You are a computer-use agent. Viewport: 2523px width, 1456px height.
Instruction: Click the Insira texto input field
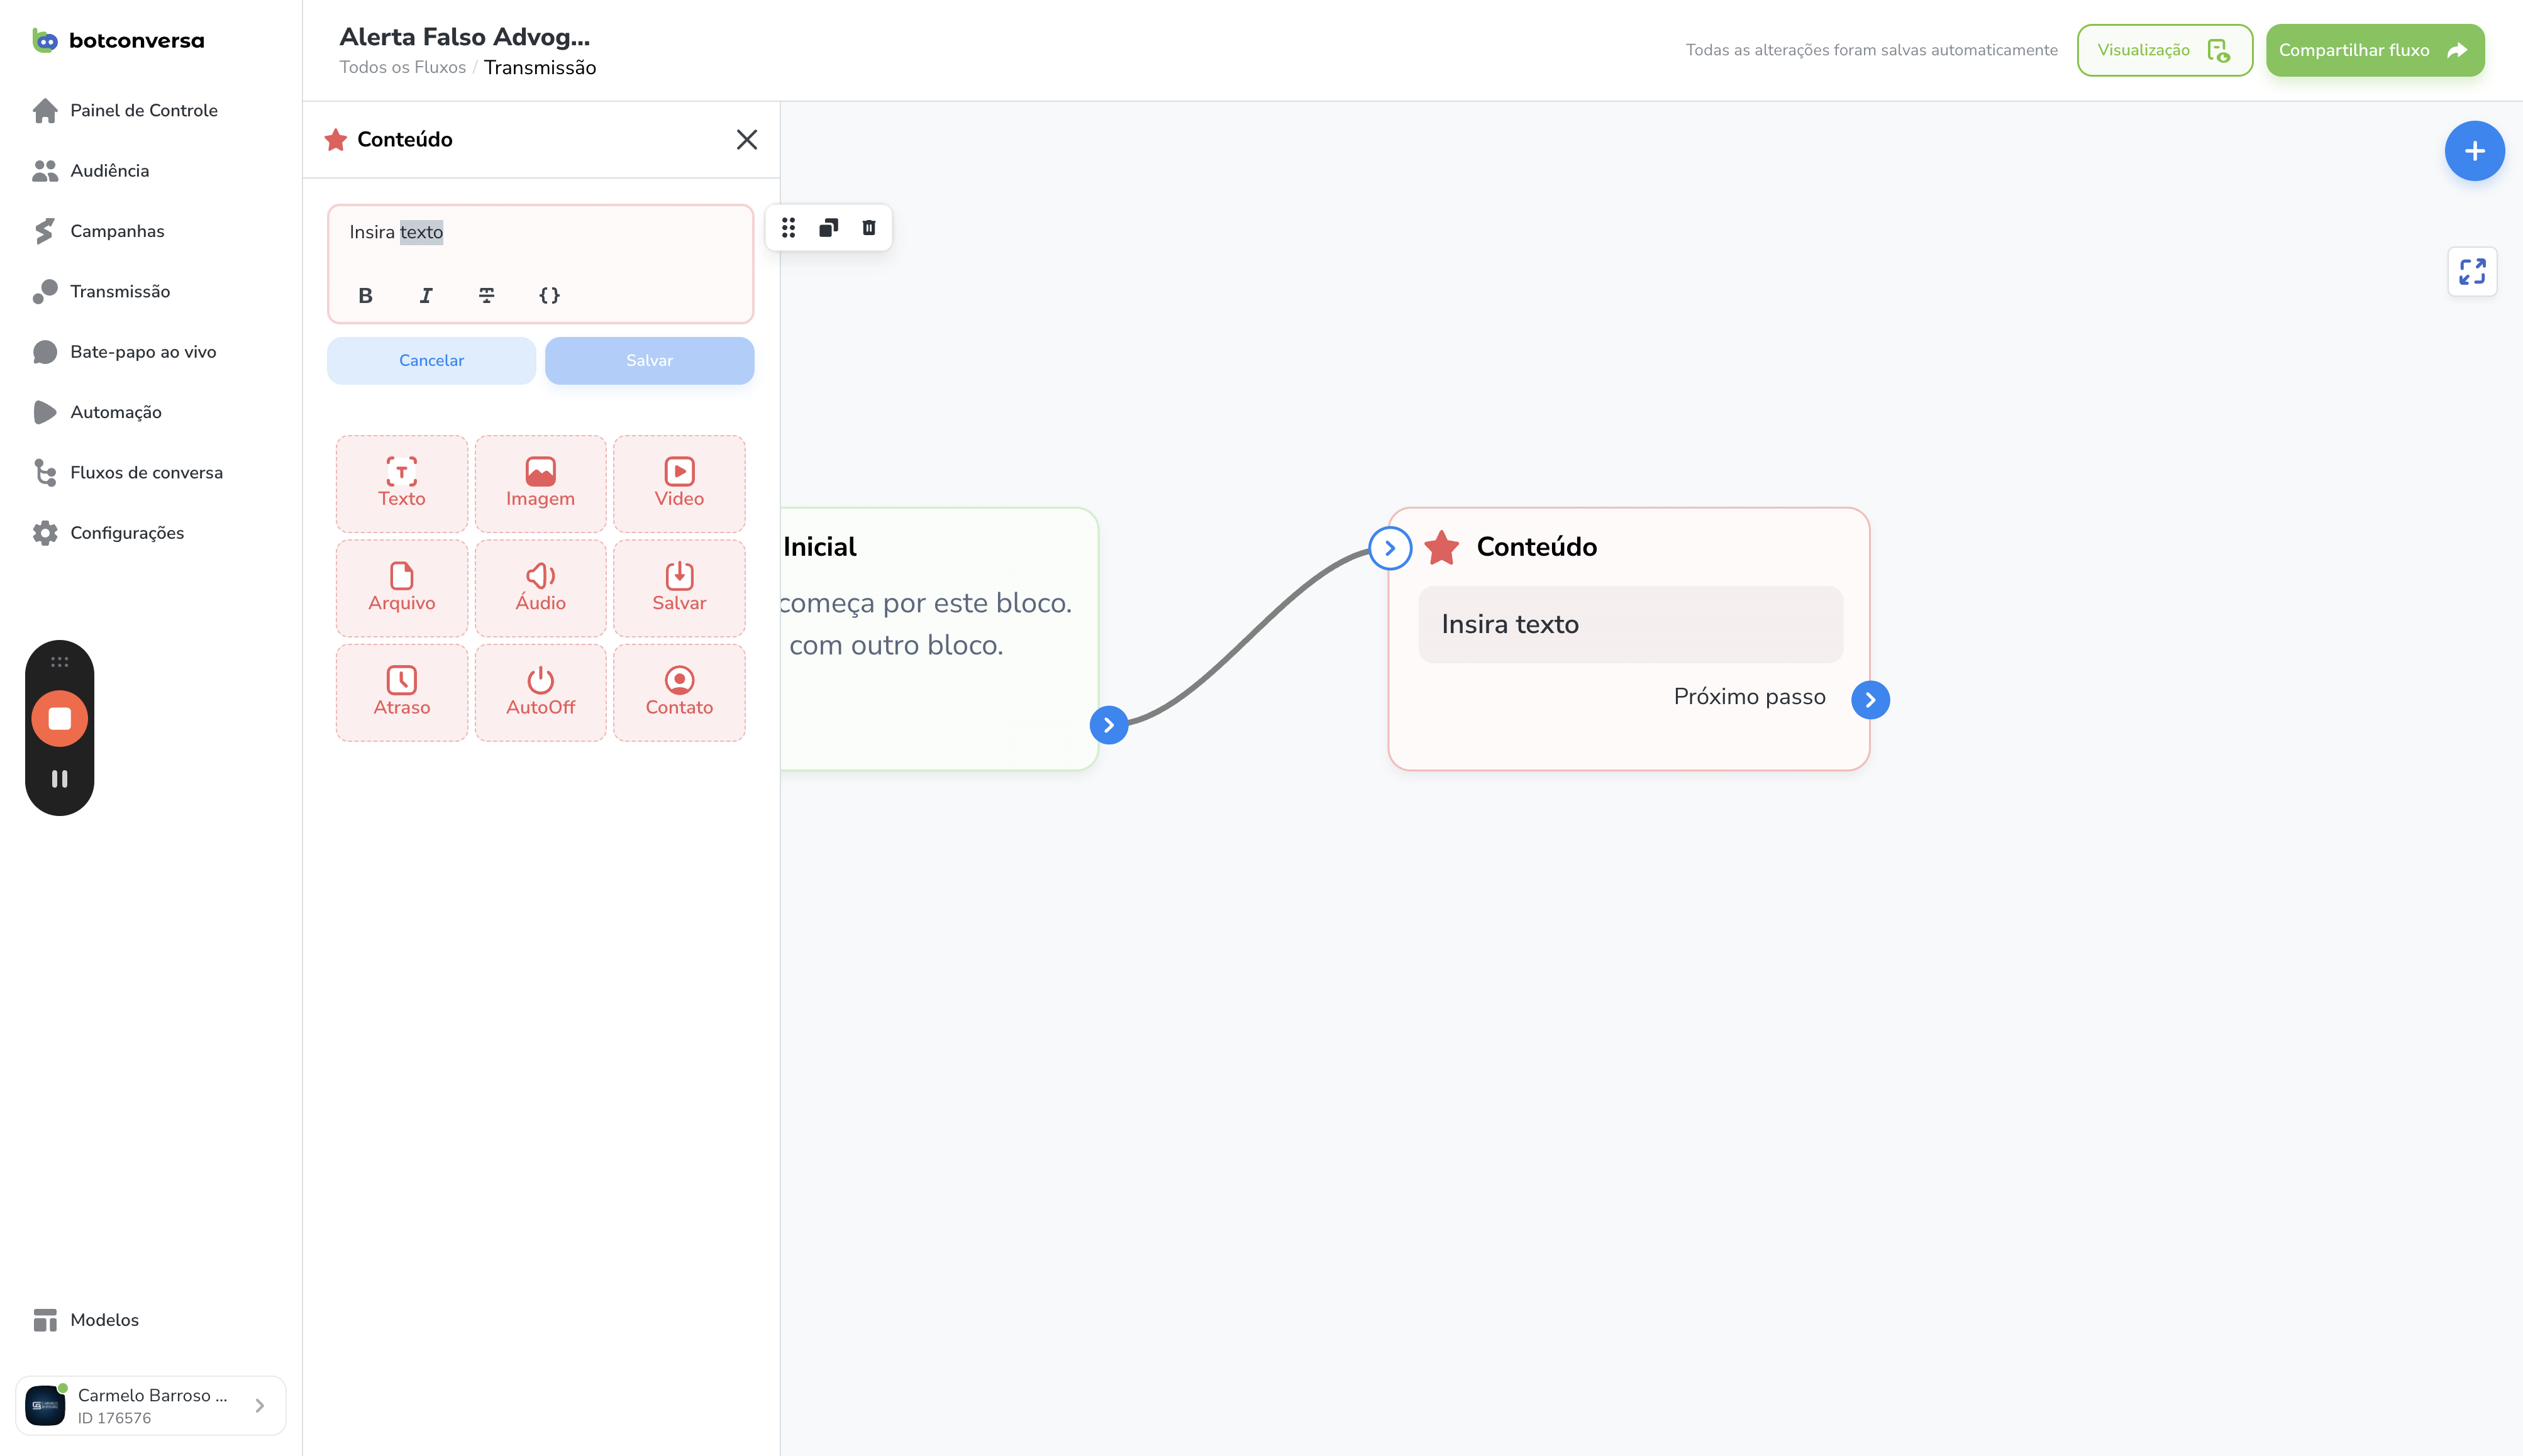coord(540,233)
